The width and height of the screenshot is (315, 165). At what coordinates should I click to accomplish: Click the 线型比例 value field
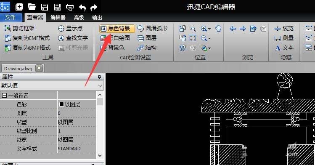click(77, 131)
